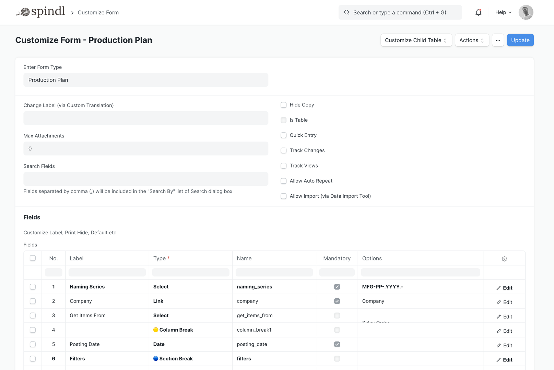This screenshot has width=554, height=370.
Task: Click the Customize Form breadcrumb
Action: (x=98, y=12)
